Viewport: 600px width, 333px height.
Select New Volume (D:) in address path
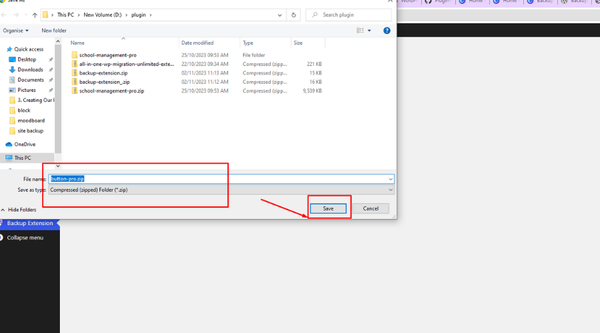pos(103,15)
